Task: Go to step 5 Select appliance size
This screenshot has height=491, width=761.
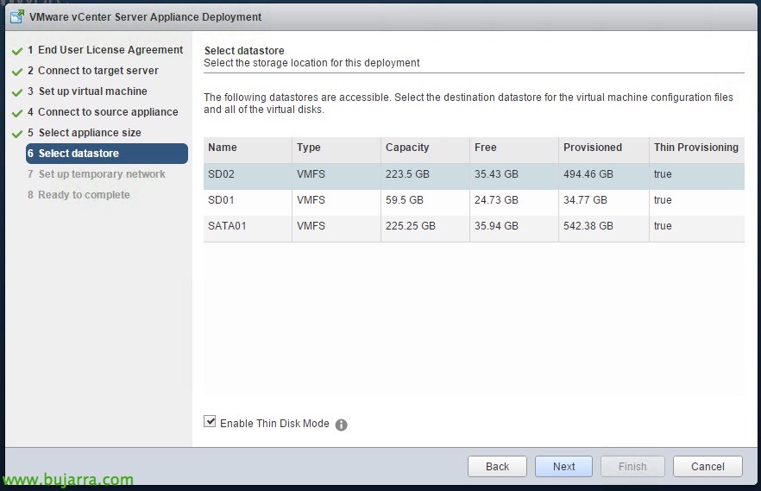Action: pos(85,133)
